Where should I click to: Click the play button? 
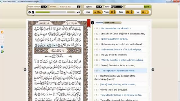33,12
